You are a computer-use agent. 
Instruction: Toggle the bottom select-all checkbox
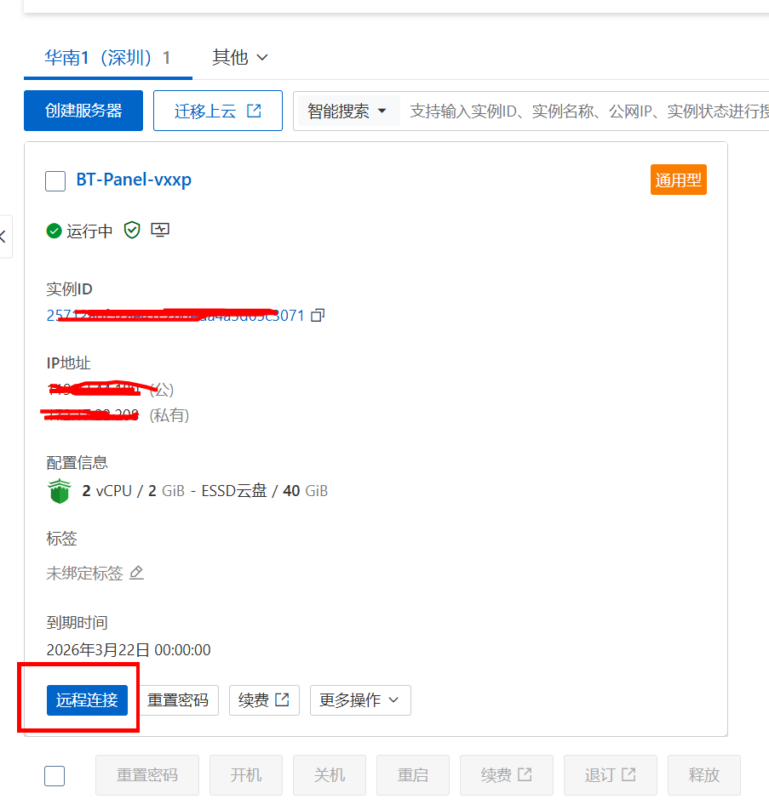coord(55,775)
